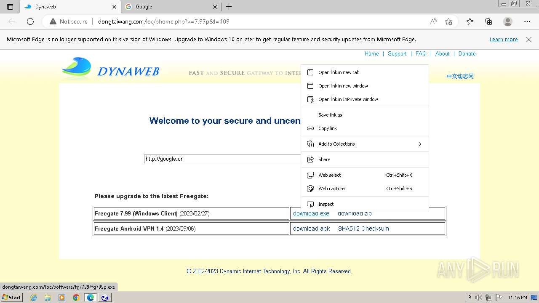Open the Home link
This screenshot has height=303, width=539.
click(371, 54)
